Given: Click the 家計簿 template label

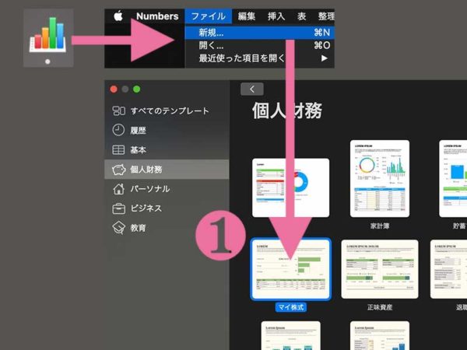Looking at the screenshot, I should pyautogui.click(x=380, y=226).
